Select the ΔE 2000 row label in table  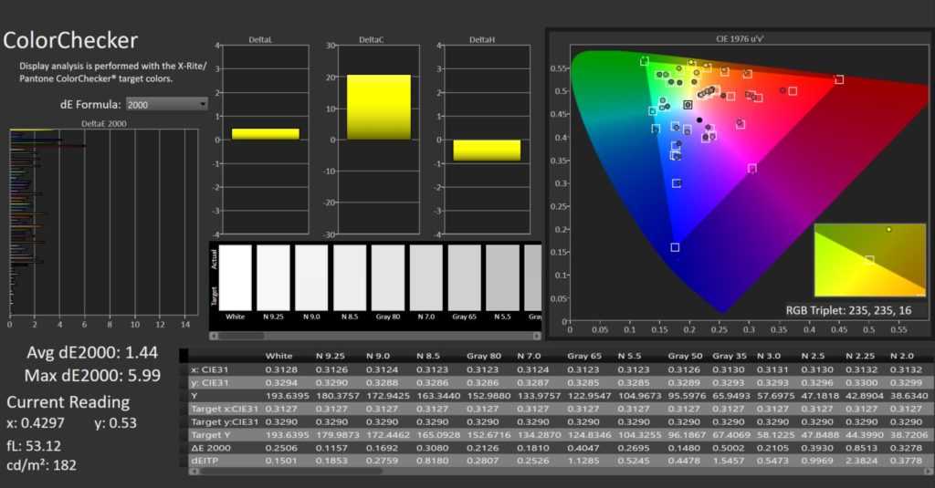coord(210,446)
